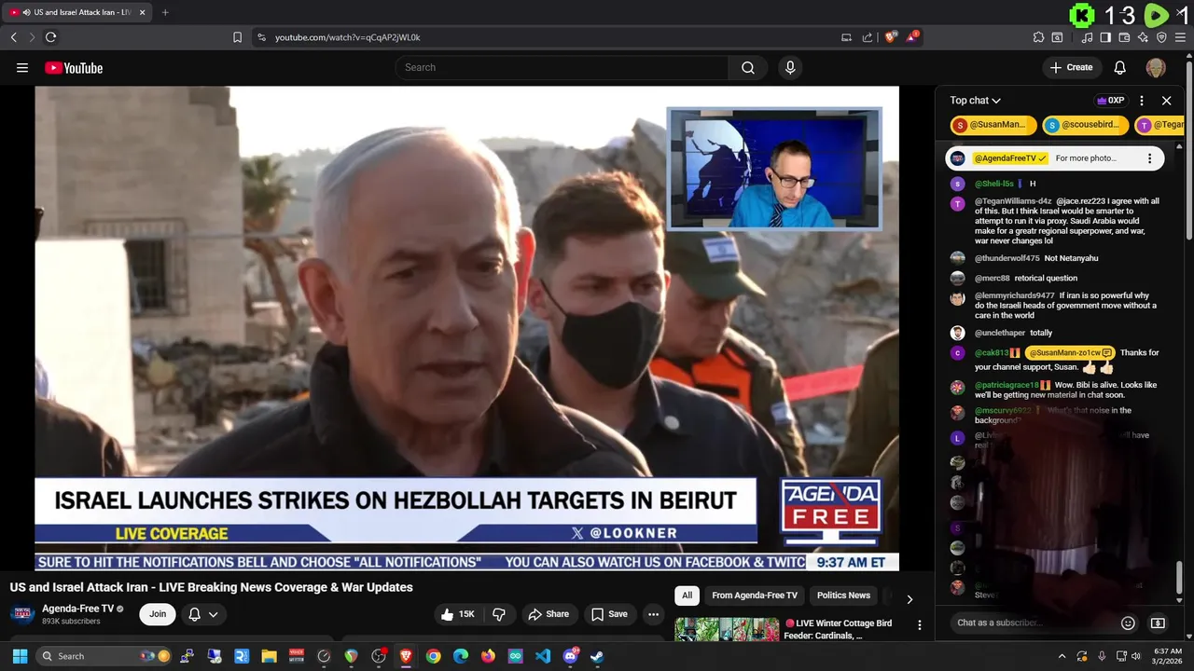The height and width of the screenshot is (671, 1194).
Task: Select From Agenda-Free TV filter chip
Action: [x=755, y=596]
